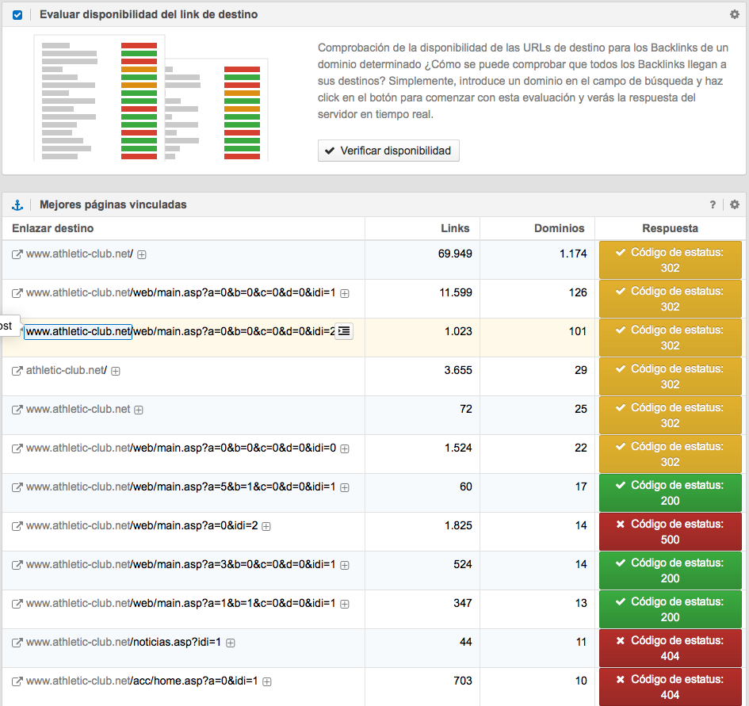Expand the noticias.asp?idi=1 row
Screen dimensions: 749x706
tap(231, 643)
